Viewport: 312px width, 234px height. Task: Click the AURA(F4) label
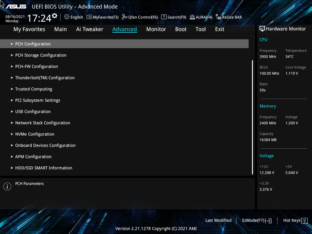[204, 17]
